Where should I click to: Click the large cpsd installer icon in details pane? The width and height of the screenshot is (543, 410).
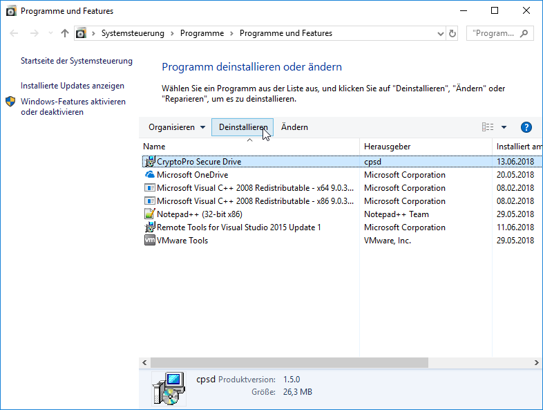click(169, 389)
